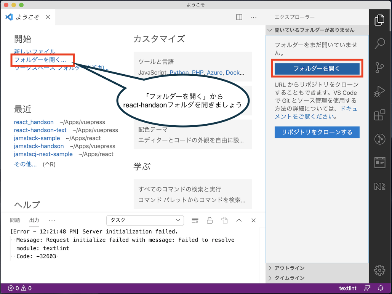The image size is (392, 294).
Task: Close the bottom output panel
Action: (x=253, y=220)
